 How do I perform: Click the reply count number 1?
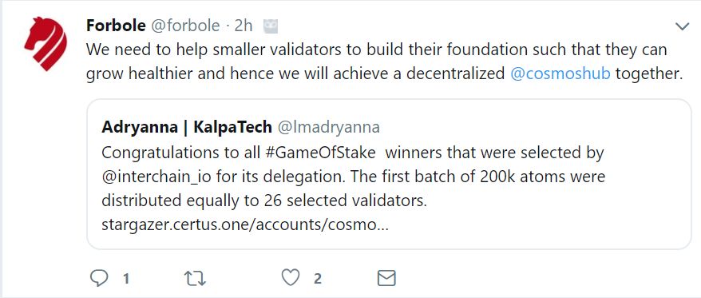pyautogui.click(x=126, y=279)
